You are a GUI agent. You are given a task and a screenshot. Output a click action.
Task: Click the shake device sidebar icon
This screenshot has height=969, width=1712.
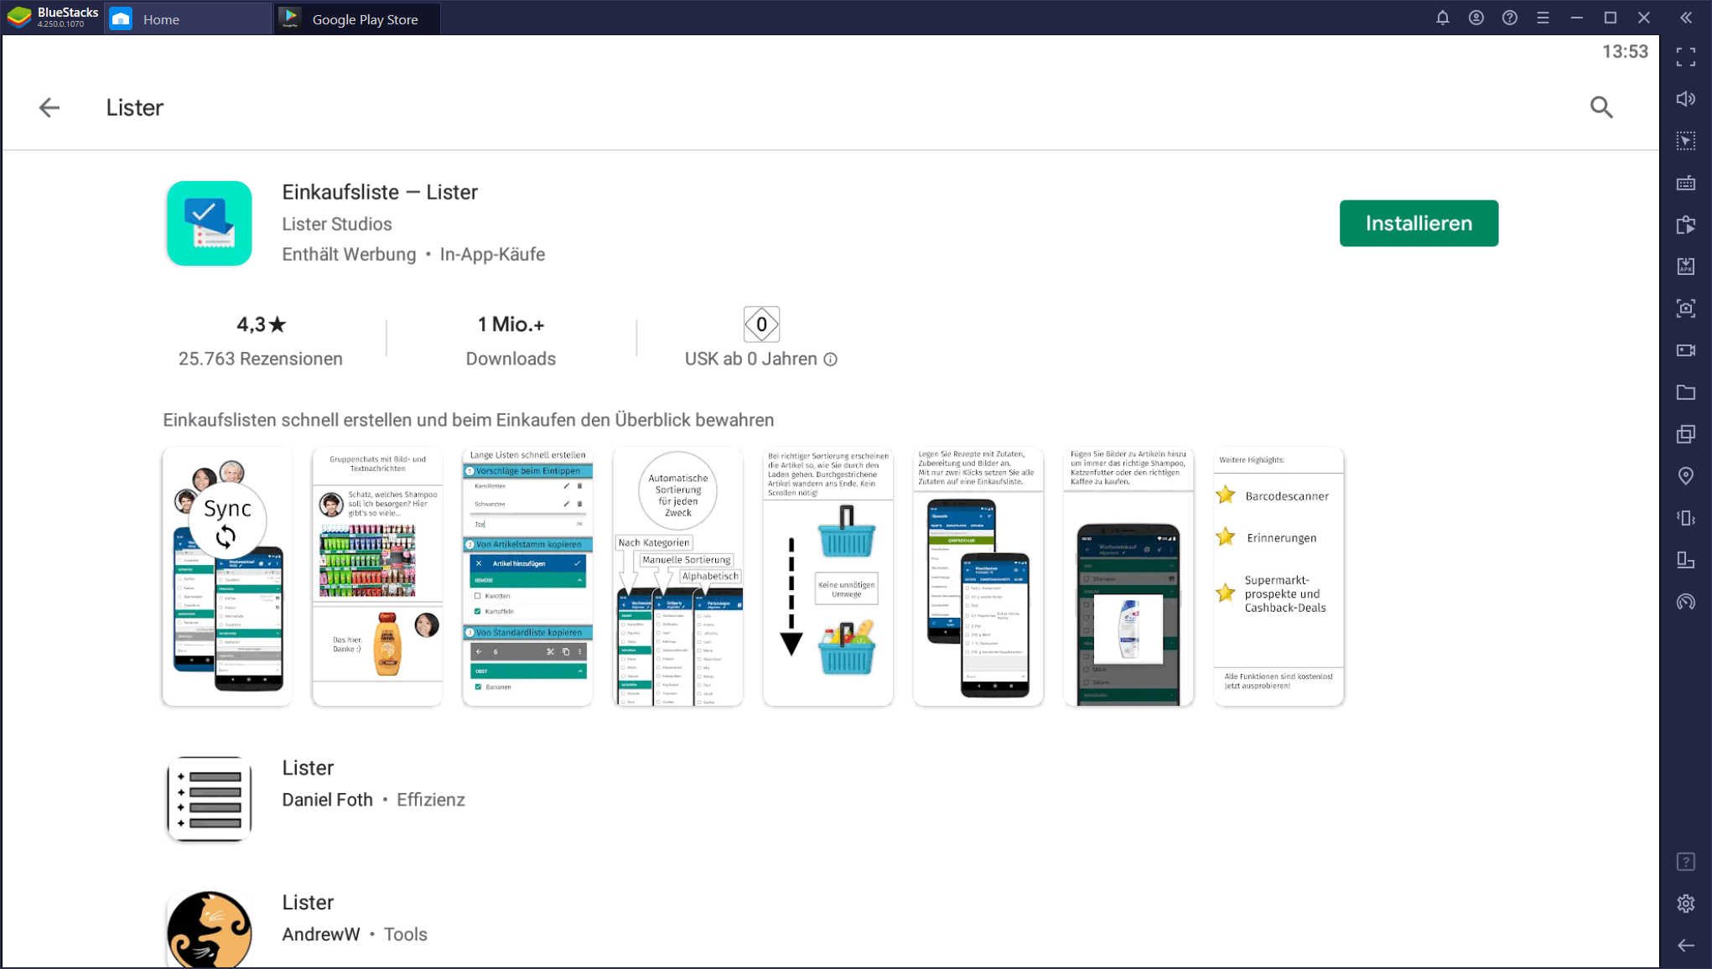click(1686, 518)
